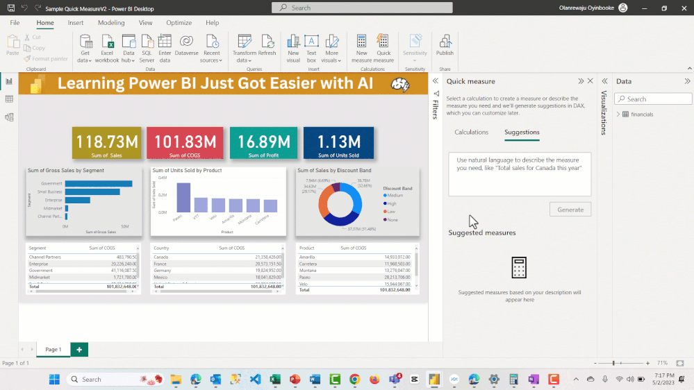Select Page 1 tab
This screenshot has width=694, height=390.
coord(53,349)
